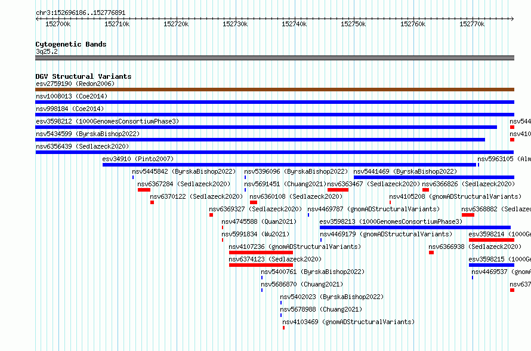Open esv34910 (Pinto2007) variant details
Image resolution: width=531 pixels, height=351 pixels.
point(138,159)
